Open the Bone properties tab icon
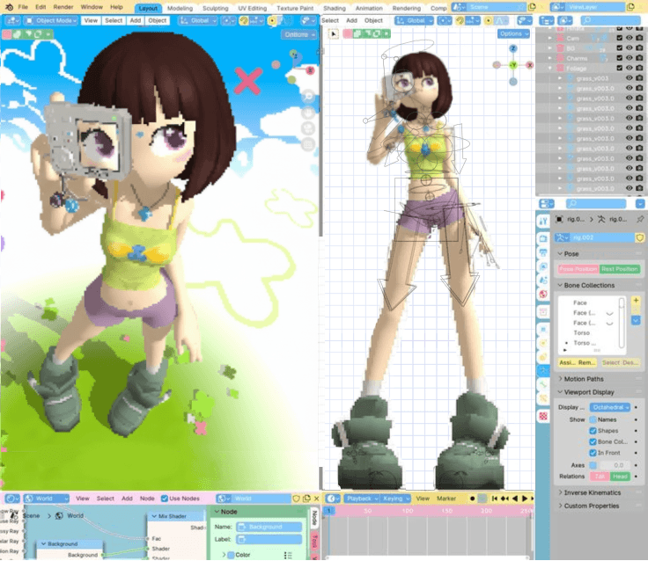 click(543, 385)
